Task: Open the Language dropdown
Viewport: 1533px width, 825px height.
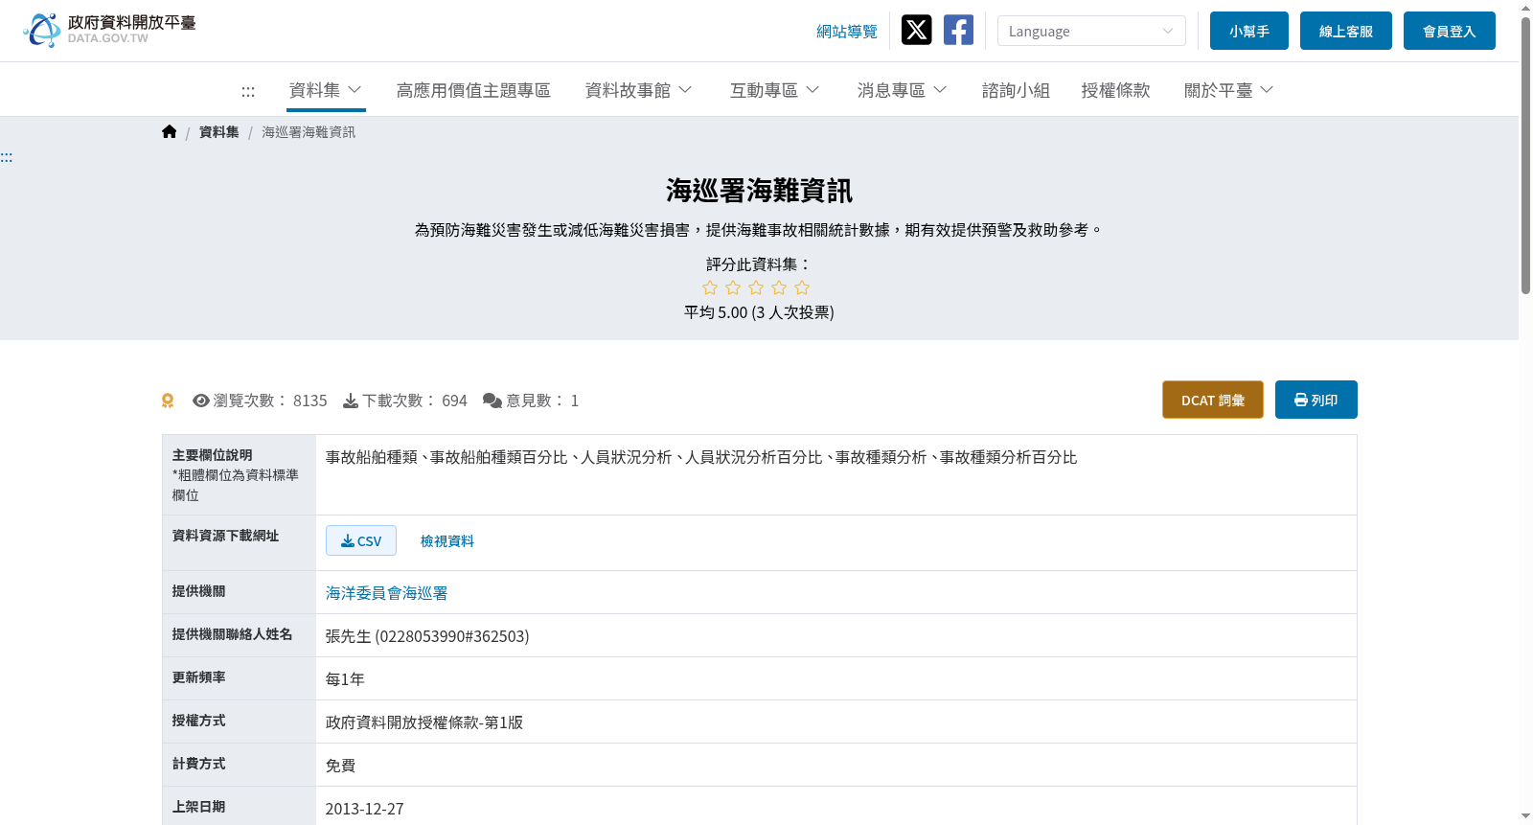Action: [x=1091, y=31]
